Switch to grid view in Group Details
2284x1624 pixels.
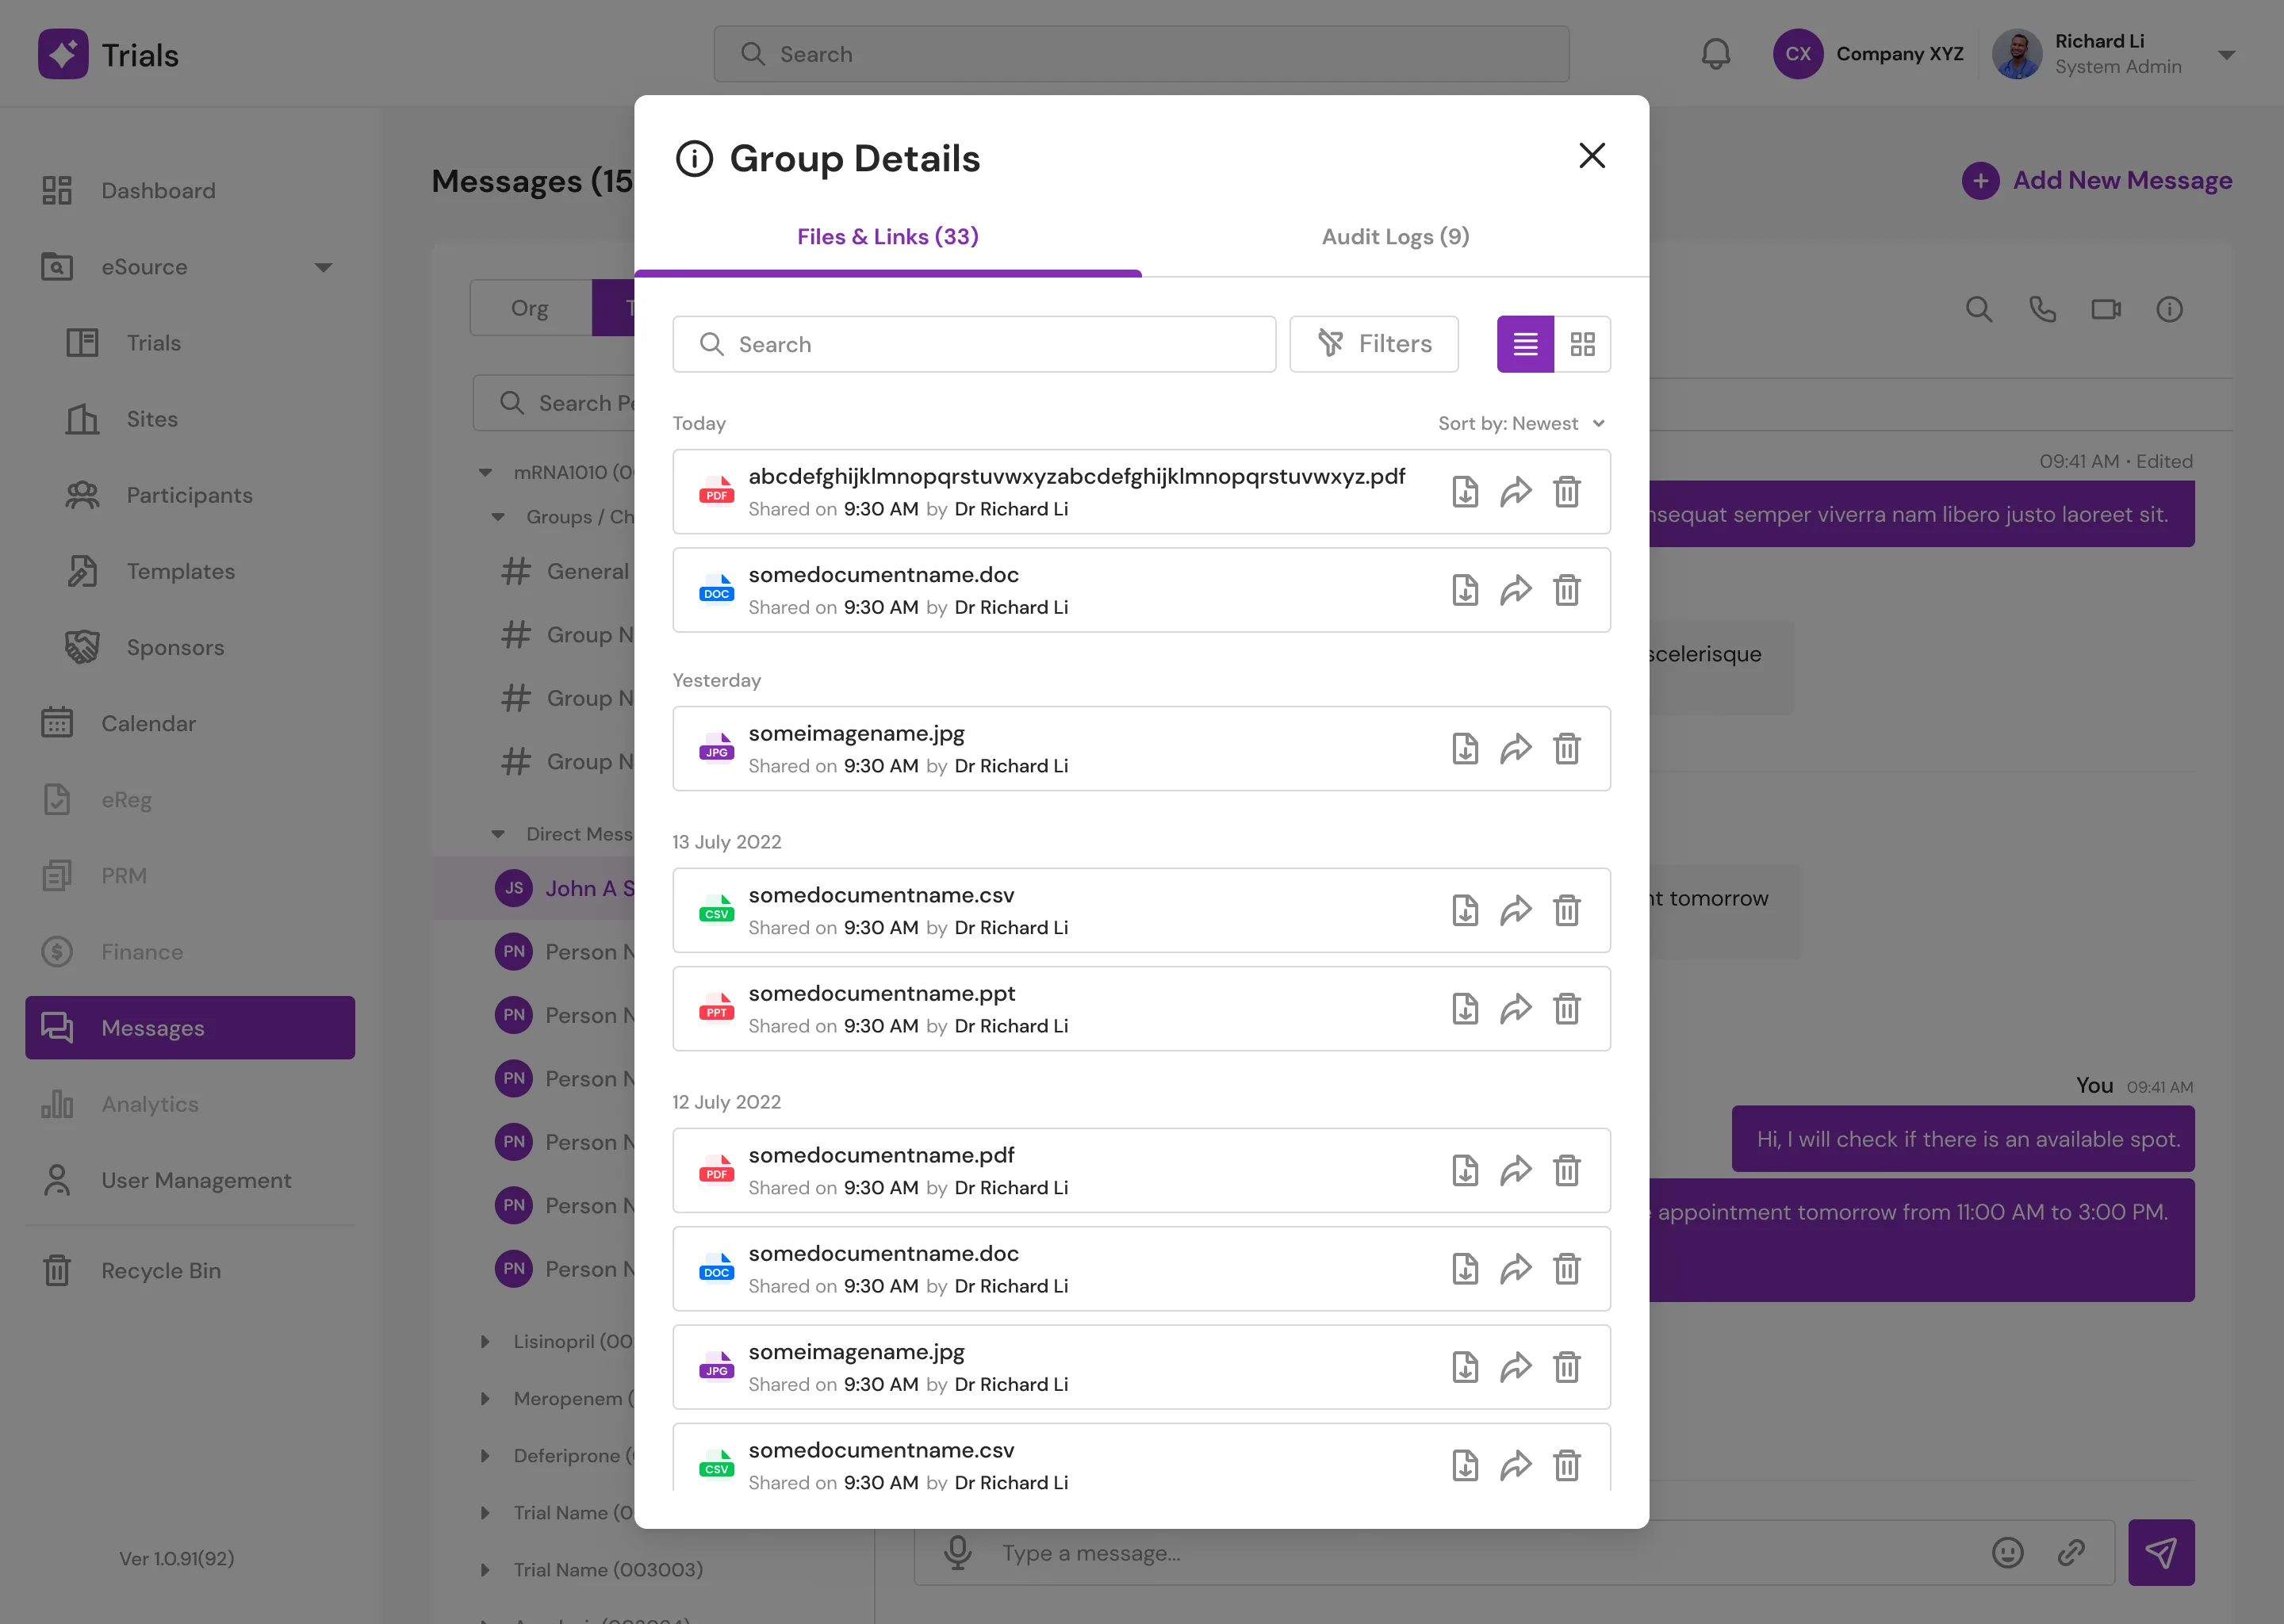(1582, 344)
